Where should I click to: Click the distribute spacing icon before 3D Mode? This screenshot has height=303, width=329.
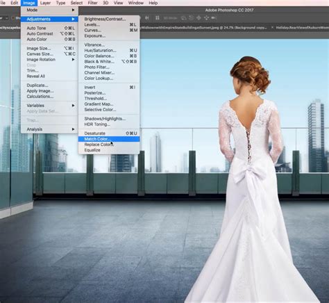click(158, 18)
